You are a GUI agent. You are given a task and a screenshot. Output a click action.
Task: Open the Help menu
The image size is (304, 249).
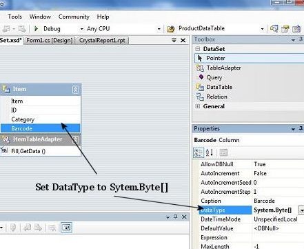click(x=103, y=17)
